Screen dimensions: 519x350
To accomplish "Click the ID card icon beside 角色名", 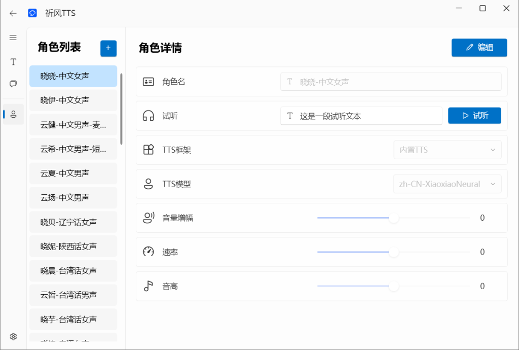I will tap(149, 81).
